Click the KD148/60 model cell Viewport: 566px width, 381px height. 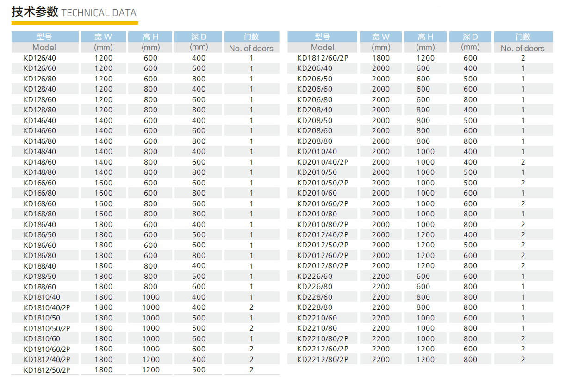pos(40,162)
